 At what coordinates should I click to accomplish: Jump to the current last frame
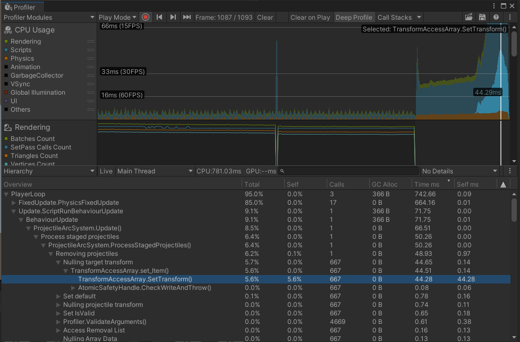click(187, 17)
